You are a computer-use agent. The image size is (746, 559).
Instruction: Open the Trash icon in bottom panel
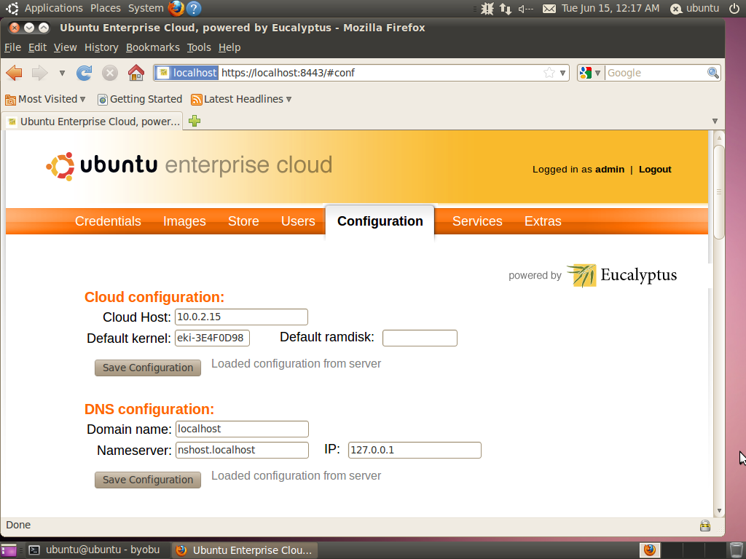(736, 550)
